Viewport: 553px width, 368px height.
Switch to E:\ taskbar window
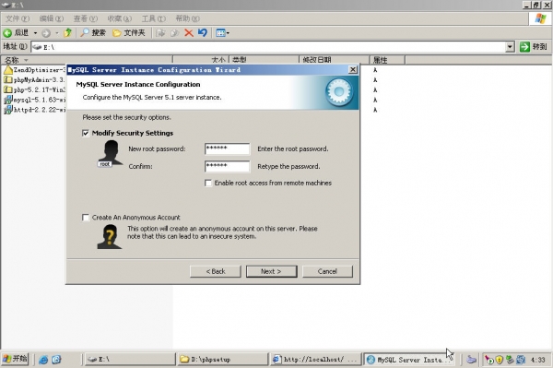pos(130,359)
